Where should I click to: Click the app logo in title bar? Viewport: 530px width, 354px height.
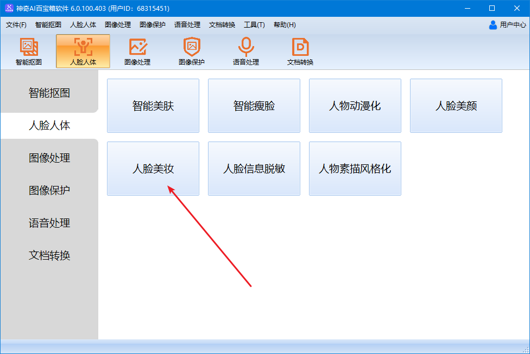point(9,8)
